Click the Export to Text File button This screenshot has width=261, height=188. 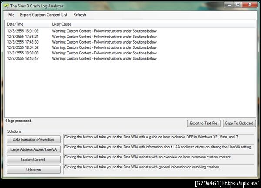(x=204, y=124)
